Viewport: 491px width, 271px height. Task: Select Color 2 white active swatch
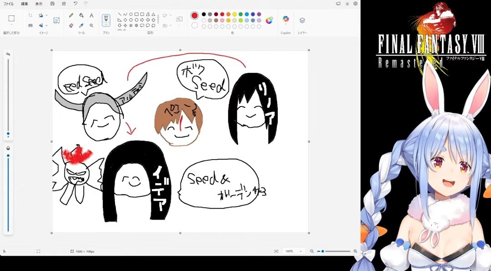click(x=195, y=25)
